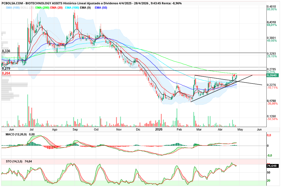The image size is (281, 187).
Task: Click the 0,336 resistance level label
Action: pos(6,51)
